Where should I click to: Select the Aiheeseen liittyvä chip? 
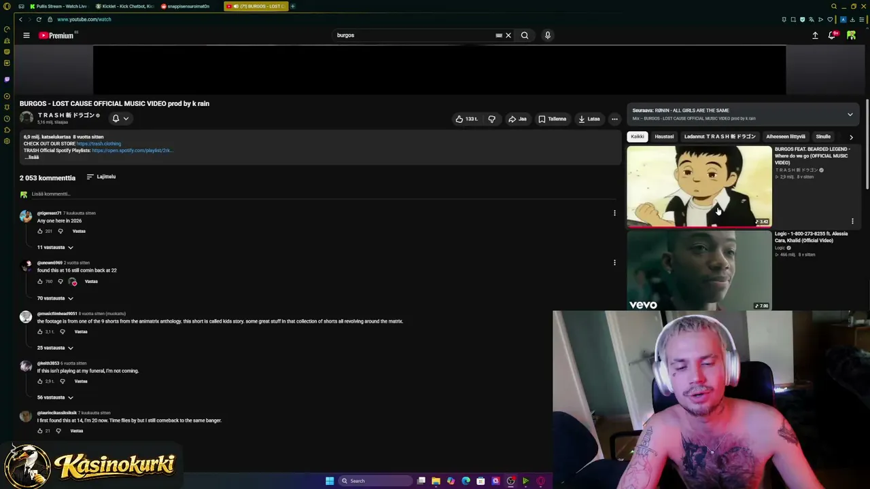point(786,137)
